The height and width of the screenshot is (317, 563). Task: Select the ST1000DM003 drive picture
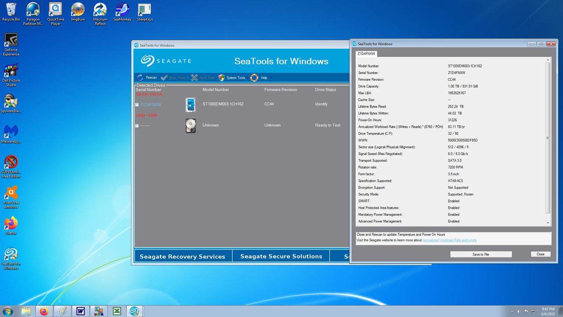(x=190, y=105)
